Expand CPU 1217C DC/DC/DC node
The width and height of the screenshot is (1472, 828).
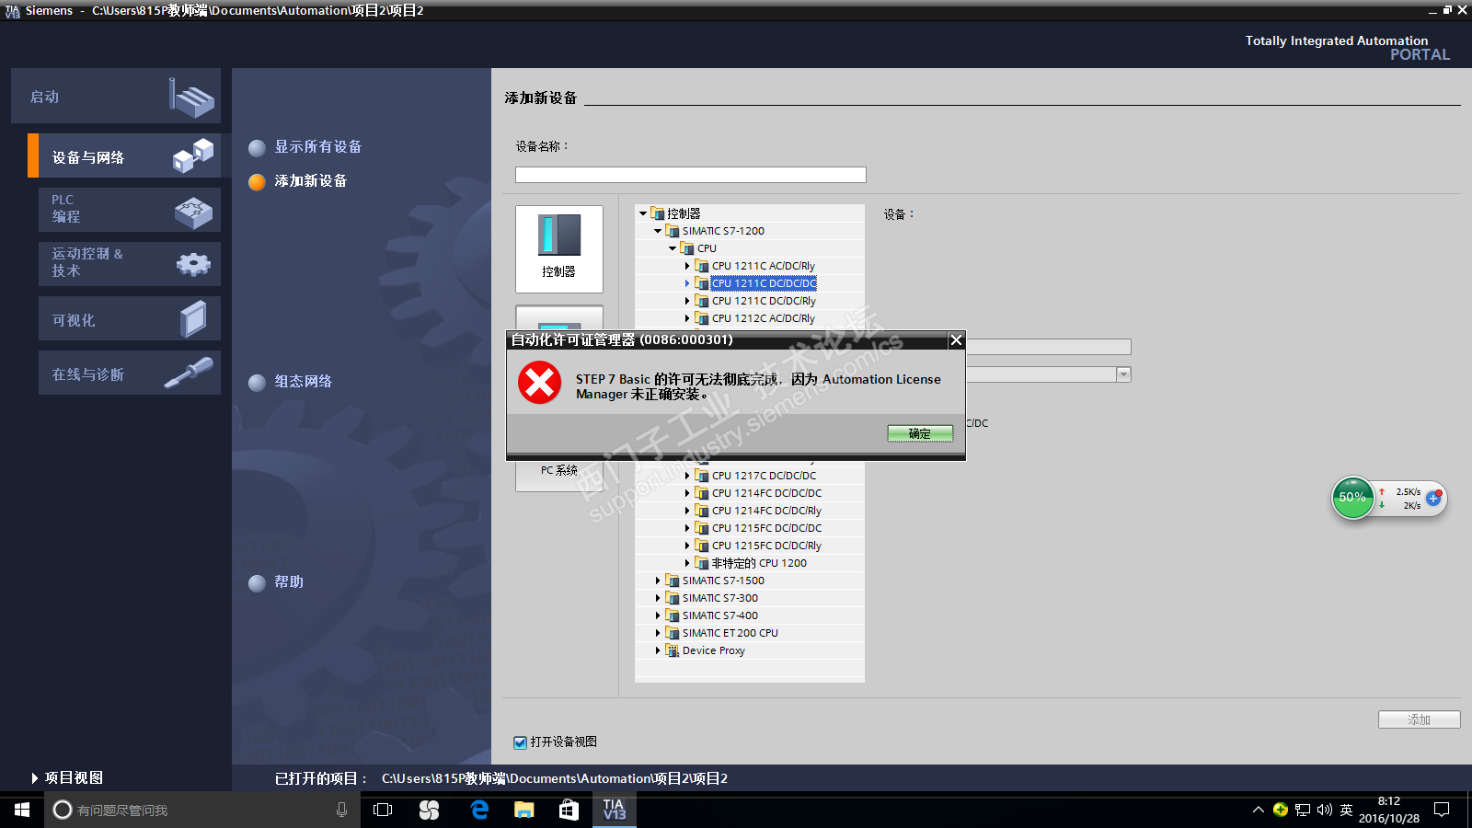coord(687,476)
